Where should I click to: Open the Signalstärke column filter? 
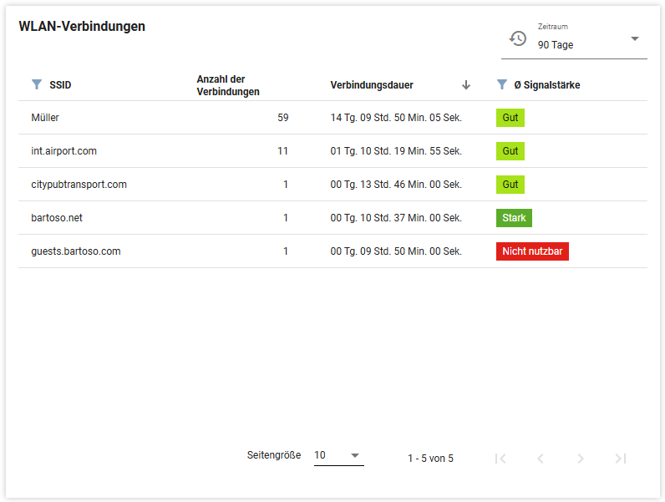click(x=501, y=84)
